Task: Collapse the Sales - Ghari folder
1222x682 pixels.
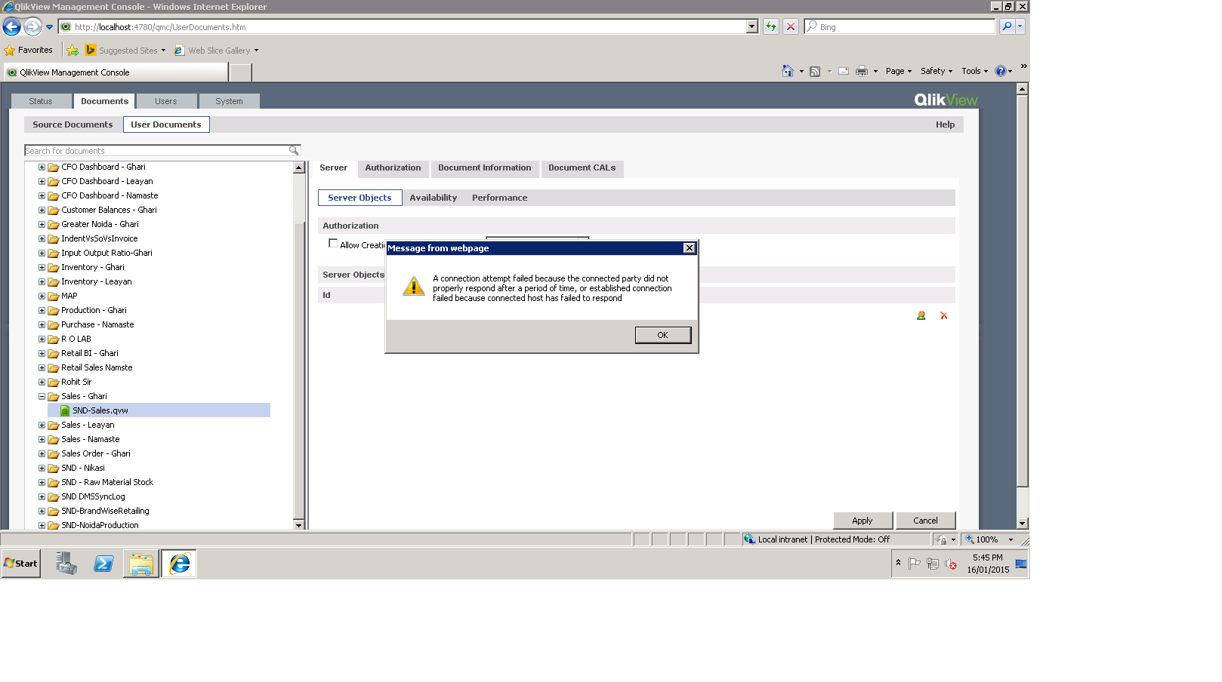Action: (42, 397)
